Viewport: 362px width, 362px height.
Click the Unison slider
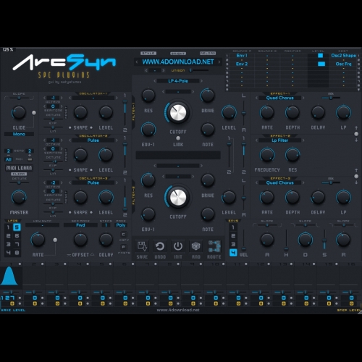coord(199,70)
